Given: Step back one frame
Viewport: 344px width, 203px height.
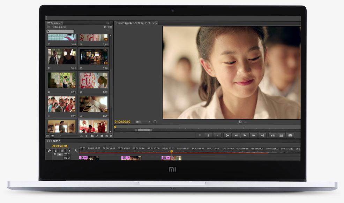Looking at the screenshot, I should [x=236, y=135].
